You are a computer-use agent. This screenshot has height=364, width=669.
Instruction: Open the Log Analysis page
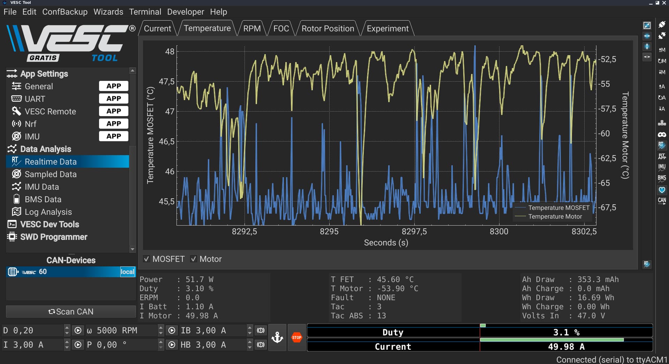tap(48, 212)
